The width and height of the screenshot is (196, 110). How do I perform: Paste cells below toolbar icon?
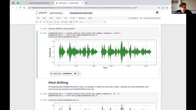pyautogui.click(x=51, y=22)
